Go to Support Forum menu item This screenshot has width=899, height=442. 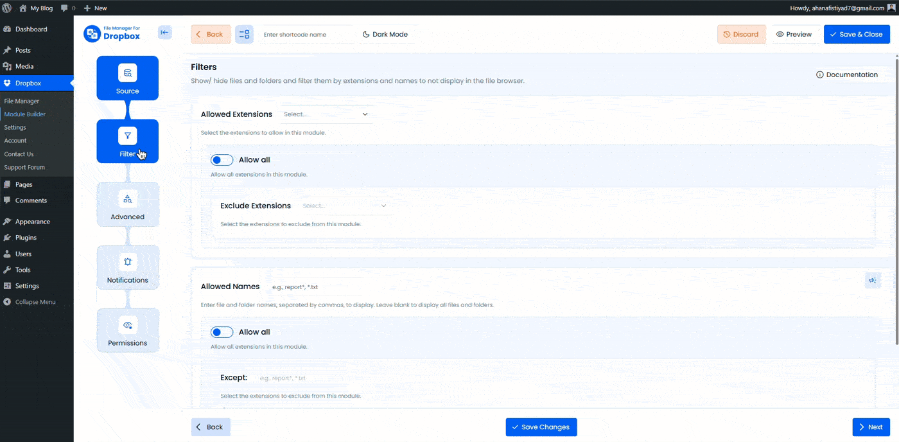click(24, 167)
